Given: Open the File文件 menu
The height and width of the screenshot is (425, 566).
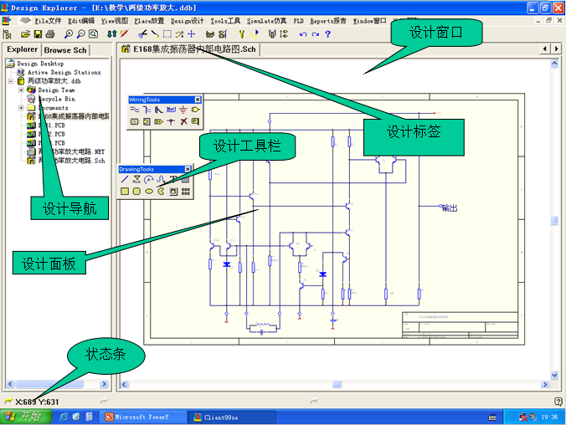Looking at the screenshot, I should pyautogui.click(x=48, y=21).
